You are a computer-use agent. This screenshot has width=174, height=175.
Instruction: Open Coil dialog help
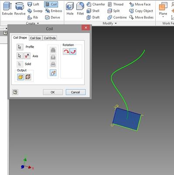click(15, 92)
